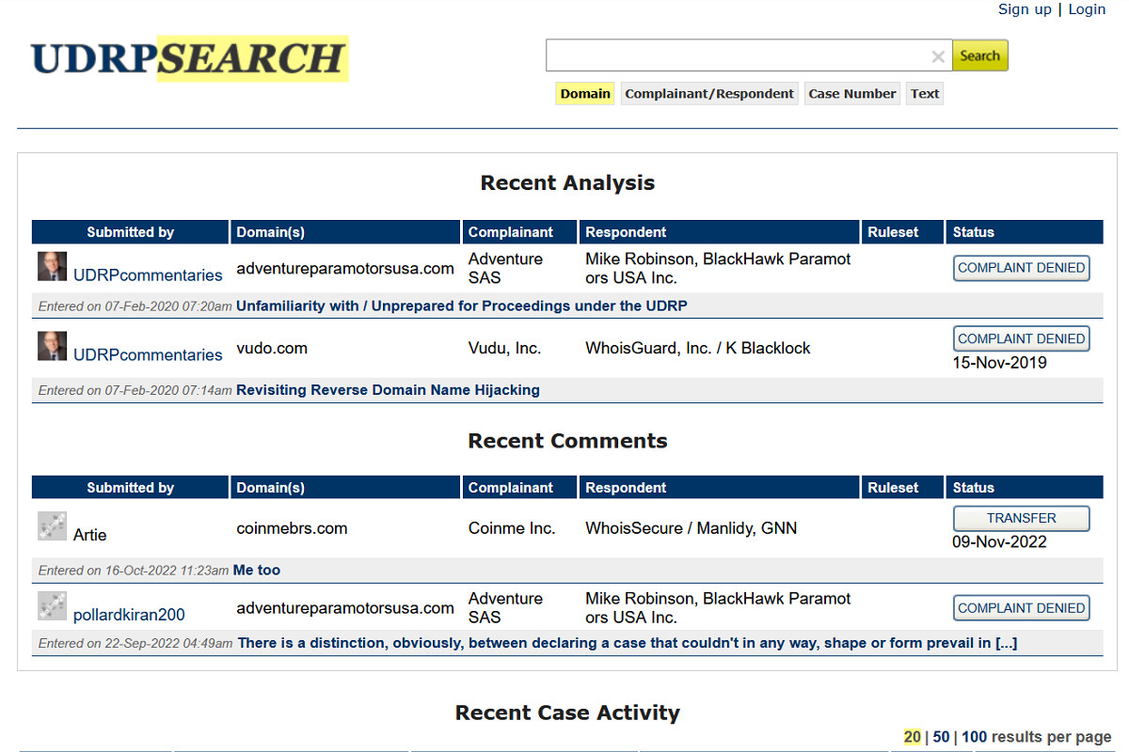This screenshot has height=752, width=1129.
Task: Select the Domain search tab
Action: click(x=585, y=93)
